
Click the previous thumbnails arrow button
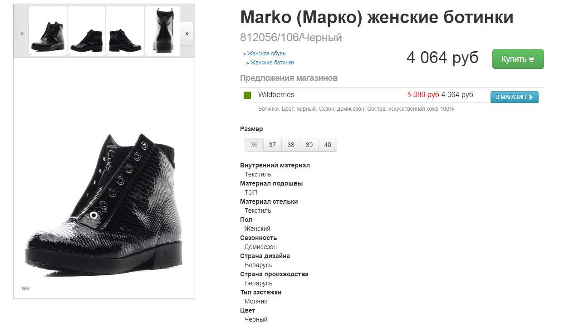(22, 34)
